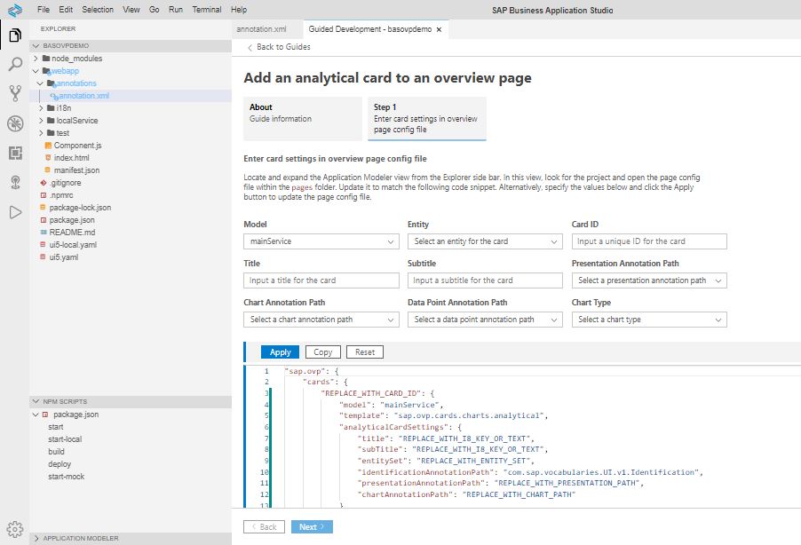The width and height of the screenshot is (801, 545).
Task: Click the Back to Guides link
Action: pyautogui.click(x=283, y=47)
